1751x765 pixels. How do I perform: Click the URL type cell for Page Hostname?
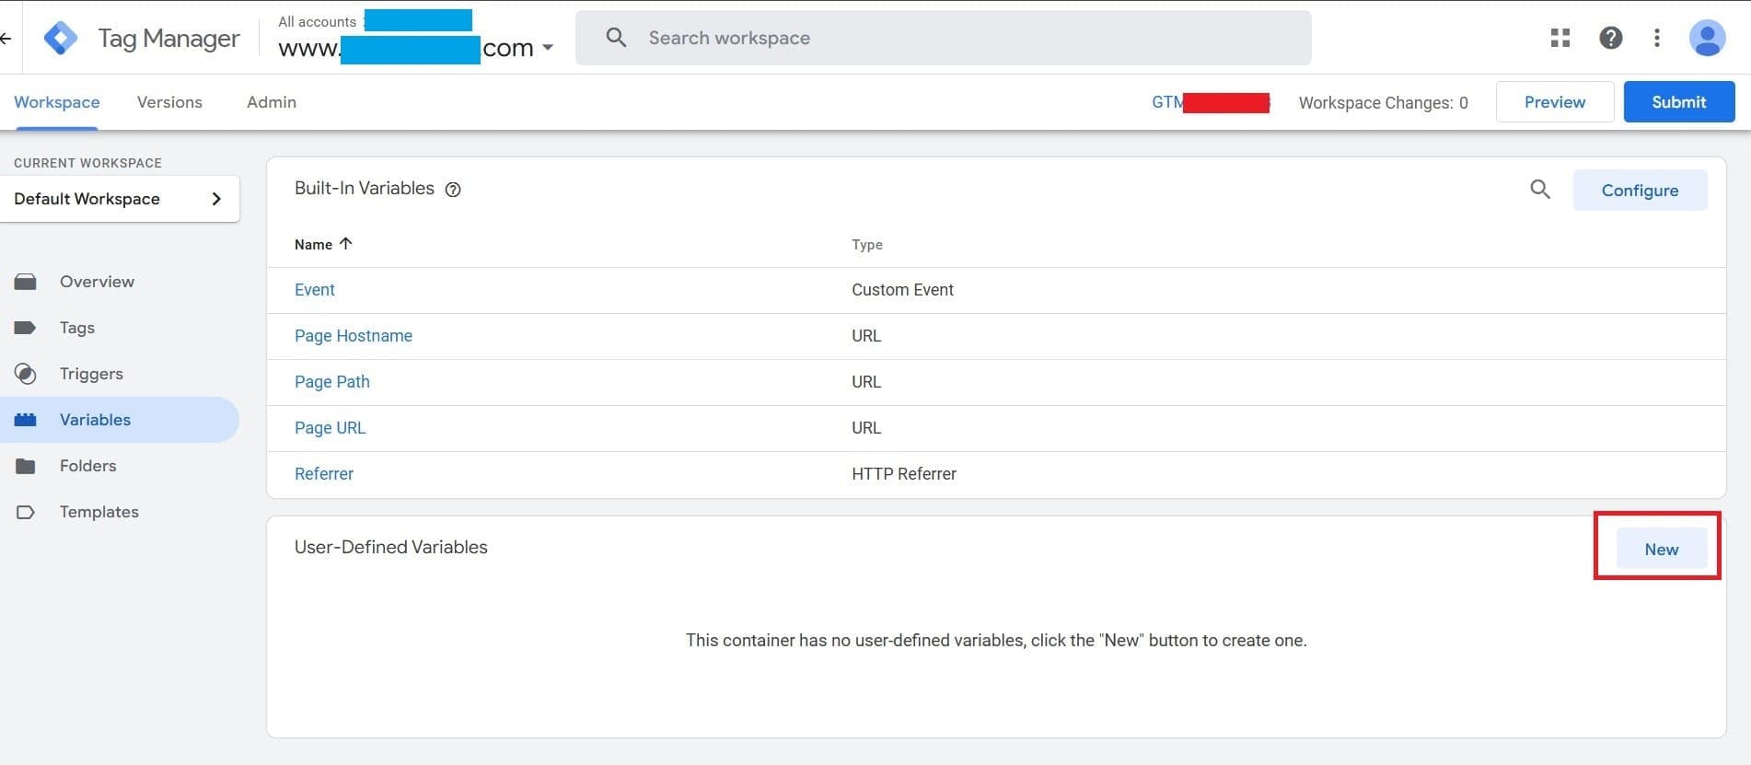(x=866, y=336)
